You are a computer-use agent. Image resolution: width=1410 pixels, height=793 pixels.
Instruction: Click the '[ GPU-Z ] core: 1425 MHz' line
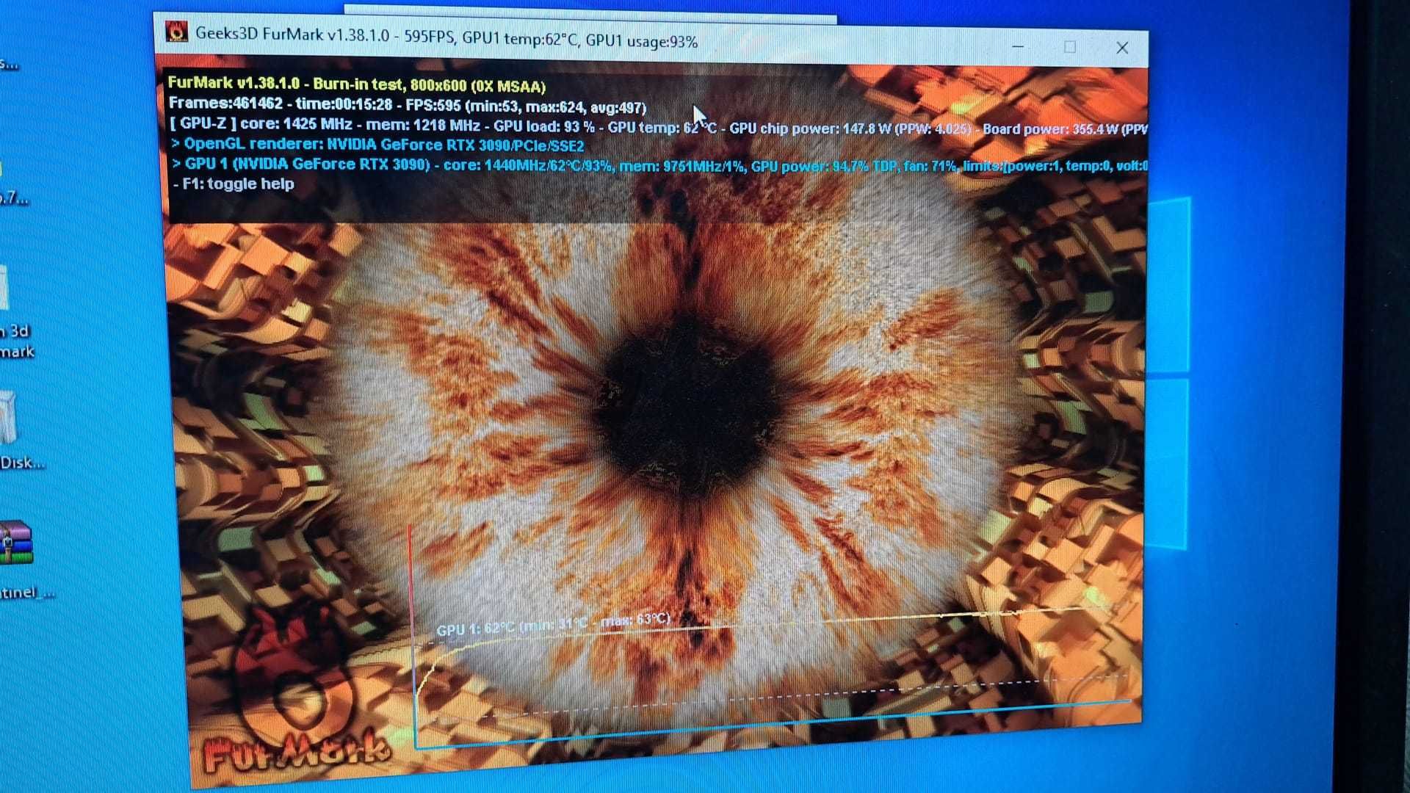tap(658, 126)
